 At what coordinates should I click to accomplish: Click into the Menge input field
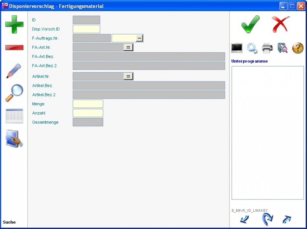(88, 104)
